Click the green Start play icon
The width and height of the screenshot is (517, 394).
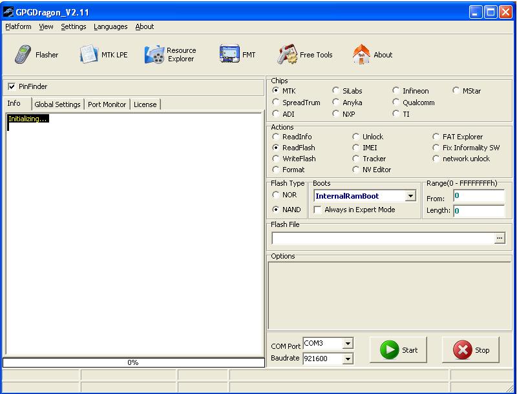[390, 350]
